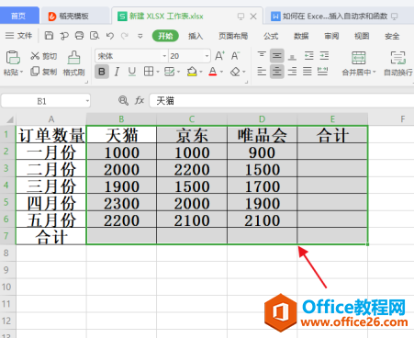Select column F header
The height and width of the screenshot is (338, 414).
(403, 119)
